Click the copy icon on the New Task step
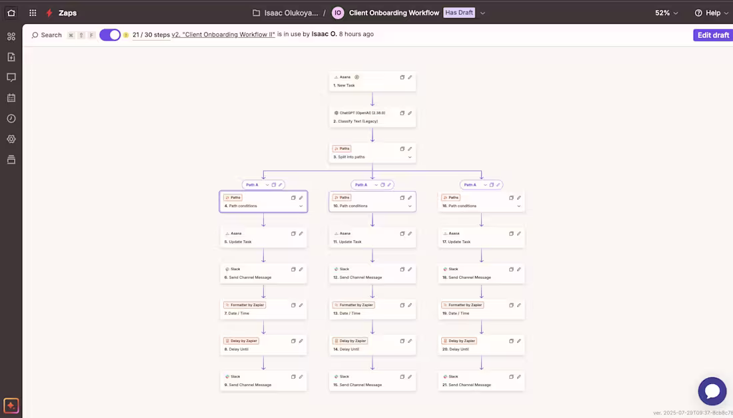 click(x=402, y=77)
